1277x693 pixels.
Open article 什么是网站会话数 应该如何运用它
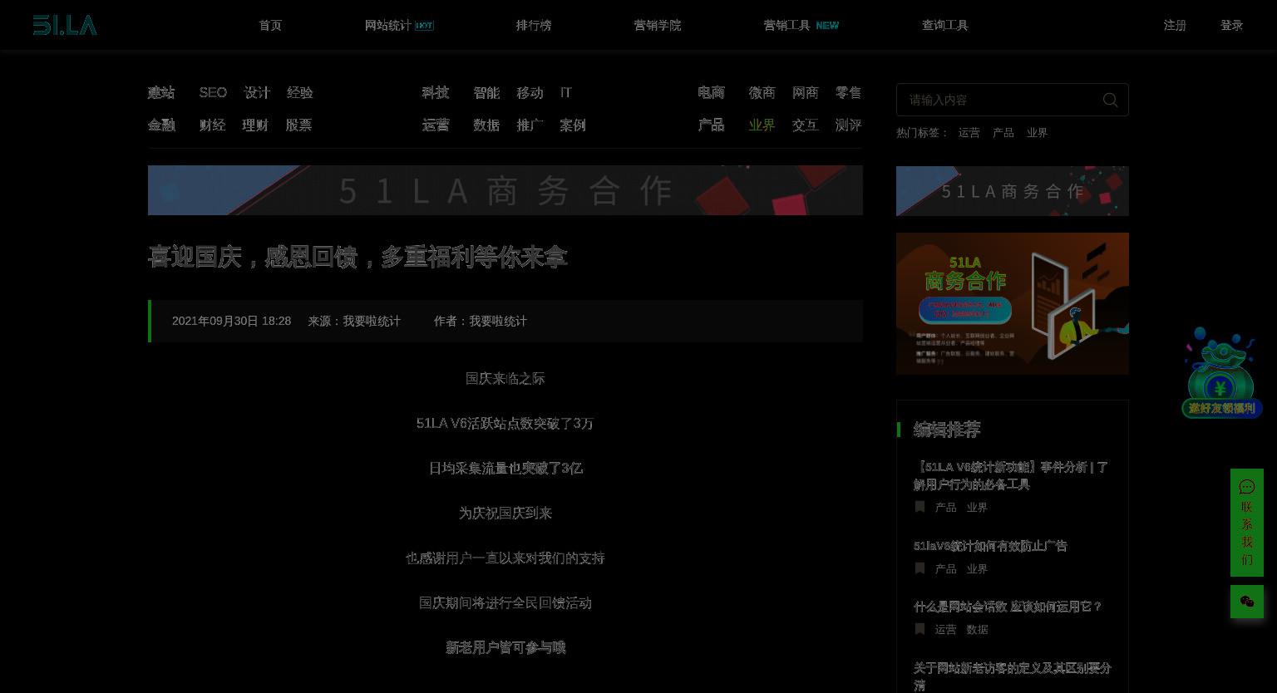[1008, 607]
